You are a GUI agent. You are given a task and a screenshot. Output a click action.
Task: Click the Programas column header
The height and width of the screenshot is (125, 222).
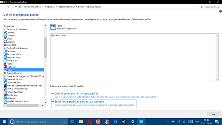click(x=9, y=26)
